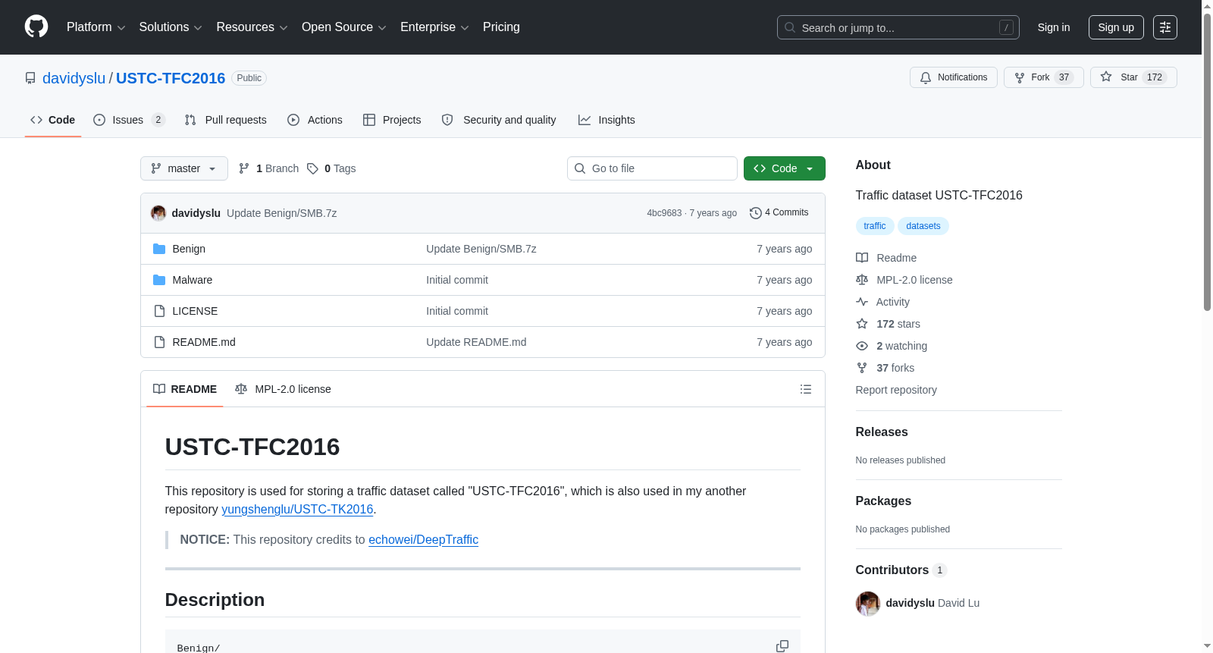The width and height of the screenshot is (1213, 653).
Task: Open the commit history clock icon
Action: [755, 213]
